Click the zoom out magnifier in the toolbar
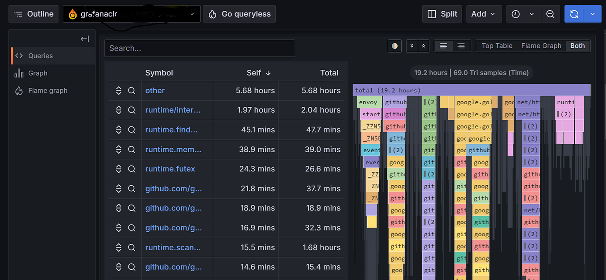 point(550,14)
